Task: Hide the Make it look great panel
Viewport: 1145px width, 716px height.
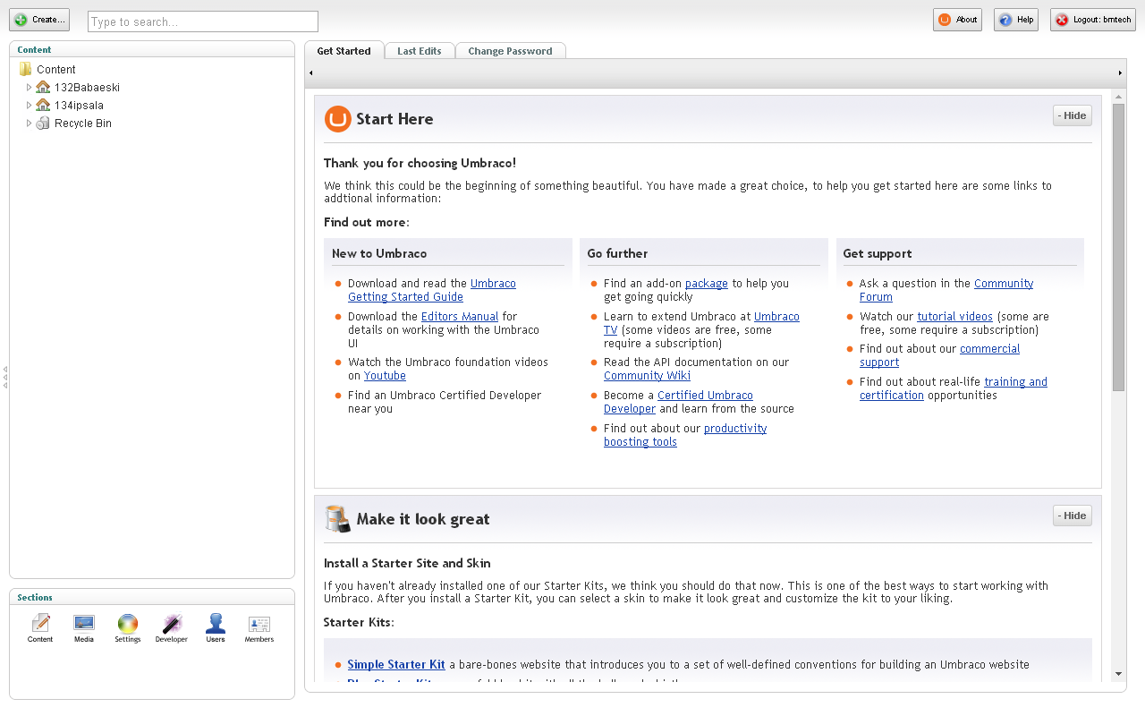Action: [1072, 516]
